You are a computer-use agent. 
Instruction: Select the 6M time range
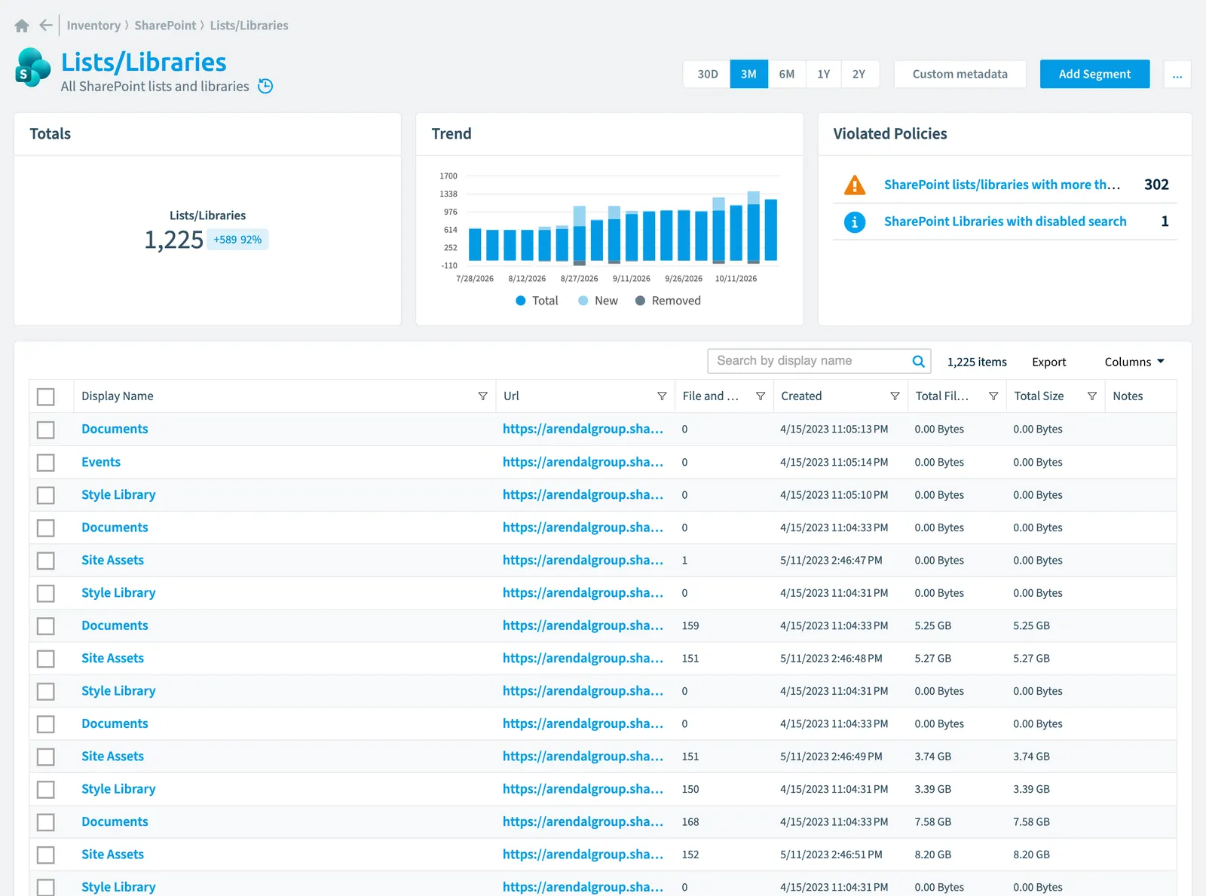tap(786, 74)
